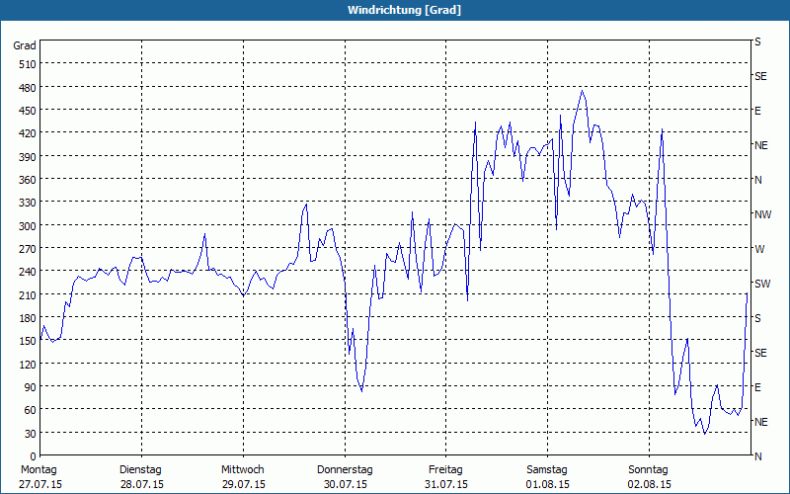Image resolution: width=790 pixels, height=494 pixels.
Task: Click the 300 y-axis value
Action: pos(28,226)
